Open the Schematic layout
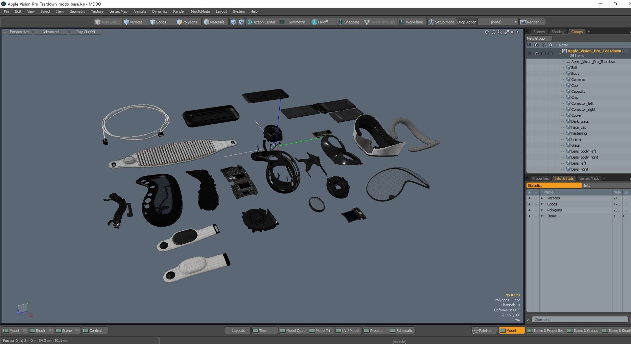Image resolution: width=631 pixels, height=344 pixels. pyautogui.click(x=401, y=331)
